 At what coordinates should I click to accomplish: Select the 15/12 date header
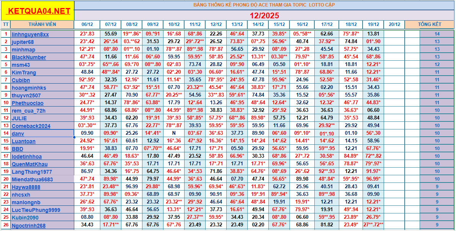click(x=279, y=25)
